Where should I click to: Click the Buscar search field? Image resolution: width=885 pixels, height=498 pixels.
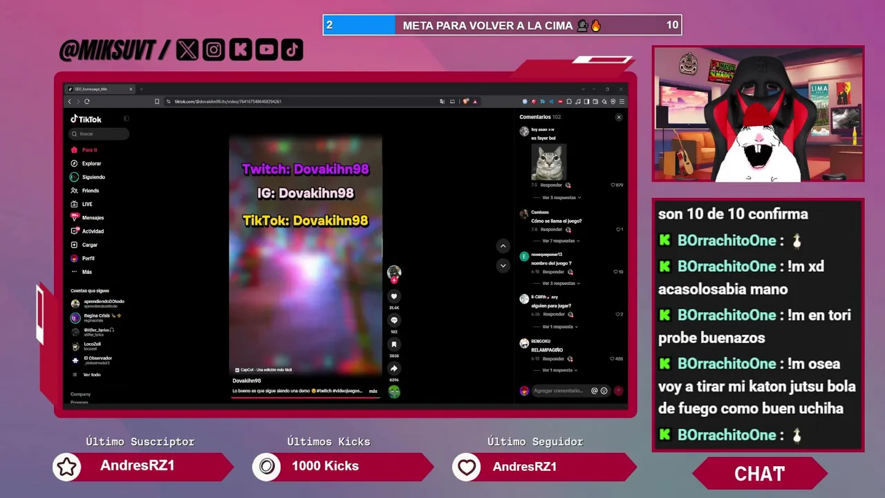pyautogui.click(x=99, y=133)
